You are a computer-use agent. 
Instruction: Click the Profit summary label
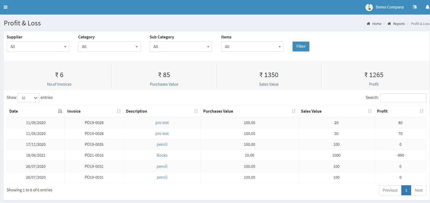(x=374, y=84)
